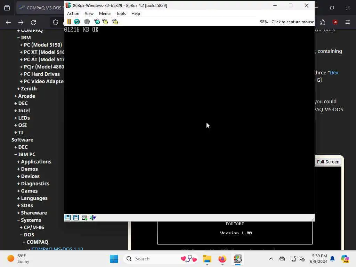Click the Full Screen button
The image size is (356, 267).
click(x=328, y=162)
